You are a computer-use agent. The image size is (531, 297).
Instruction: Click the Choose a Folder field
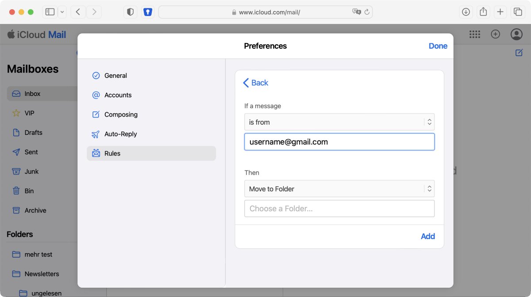click(x=339, y=209)
